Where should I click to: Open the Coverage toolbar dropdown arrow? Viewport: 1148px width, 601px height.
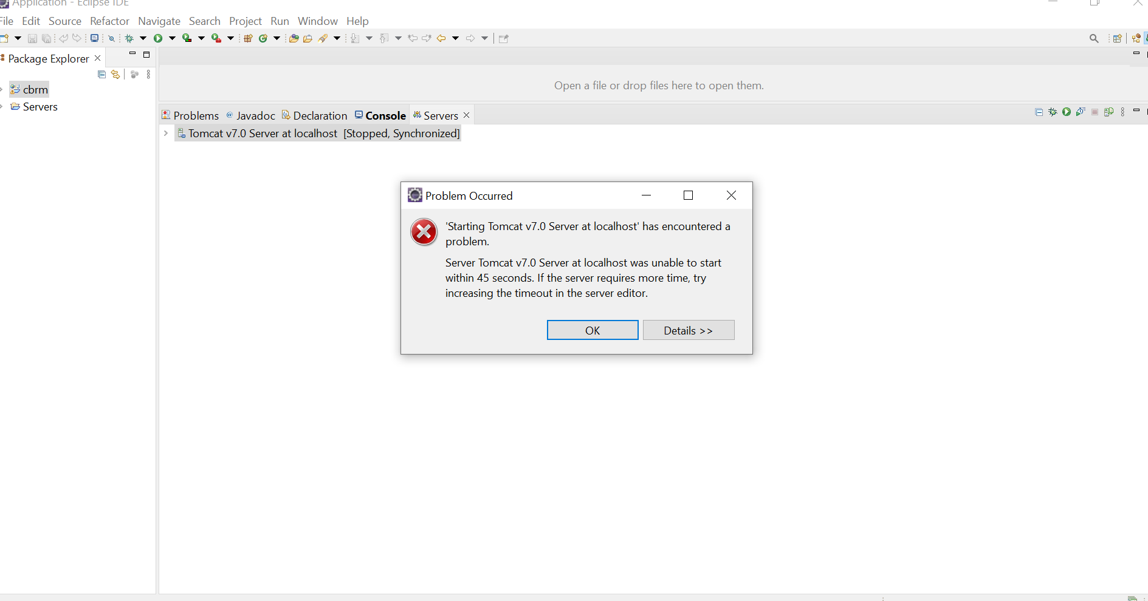pos(202,38)
